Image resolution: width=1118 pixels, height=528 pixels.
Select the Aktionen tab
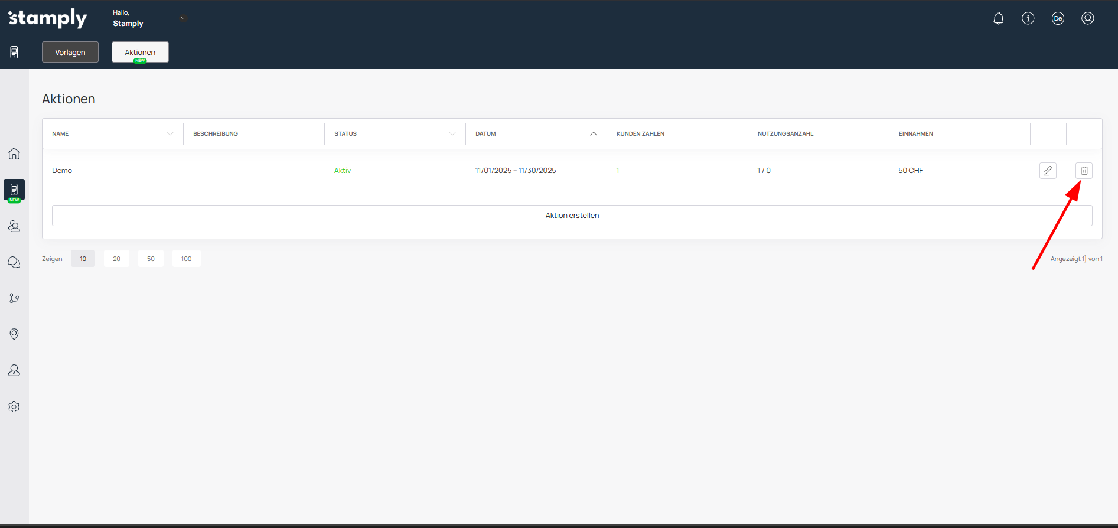pos(140,52)
